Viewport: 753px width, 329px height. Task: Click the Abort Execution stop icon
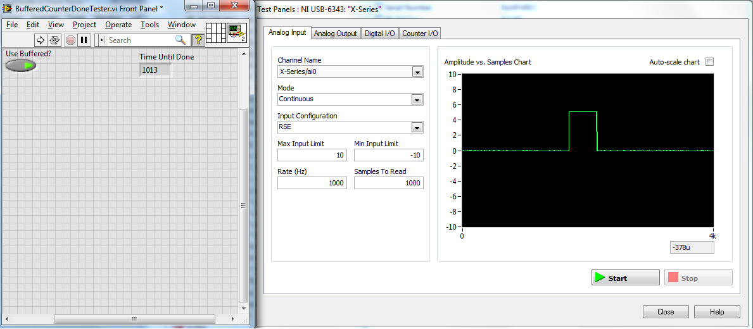pos(70,40)
